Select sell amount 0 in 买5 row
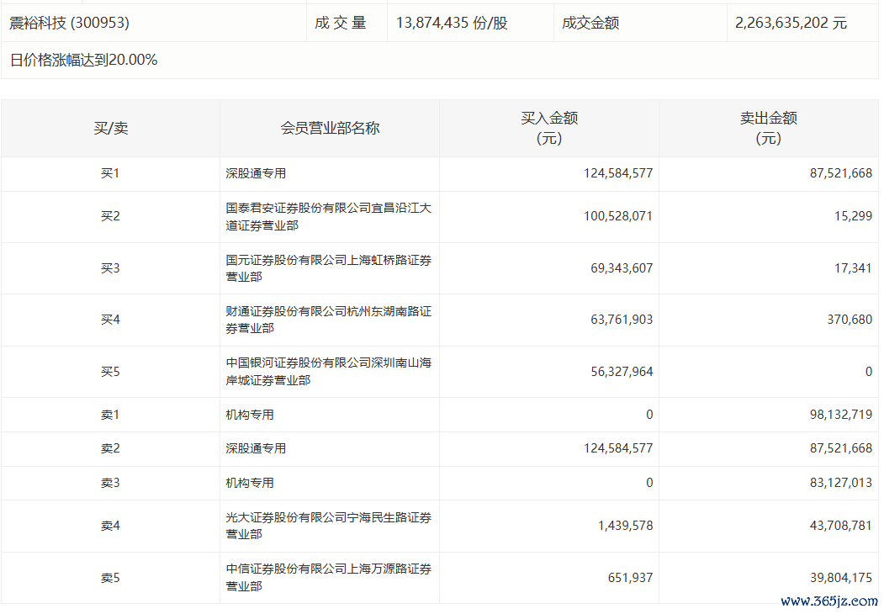Screen dimensions: 884x614 pos(869,372)
